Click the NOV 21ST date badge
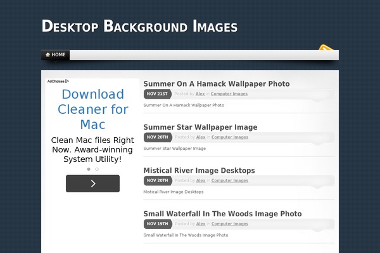The width and height of the screenshot is (380, 253). [158, 94]
